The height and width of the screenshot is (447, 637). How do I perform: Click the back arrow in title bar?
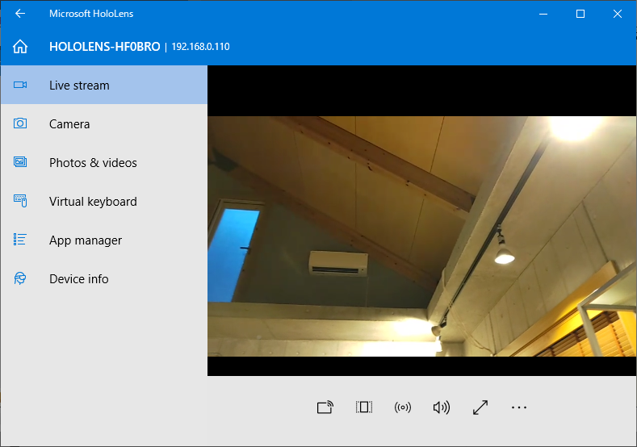[20, 14]
